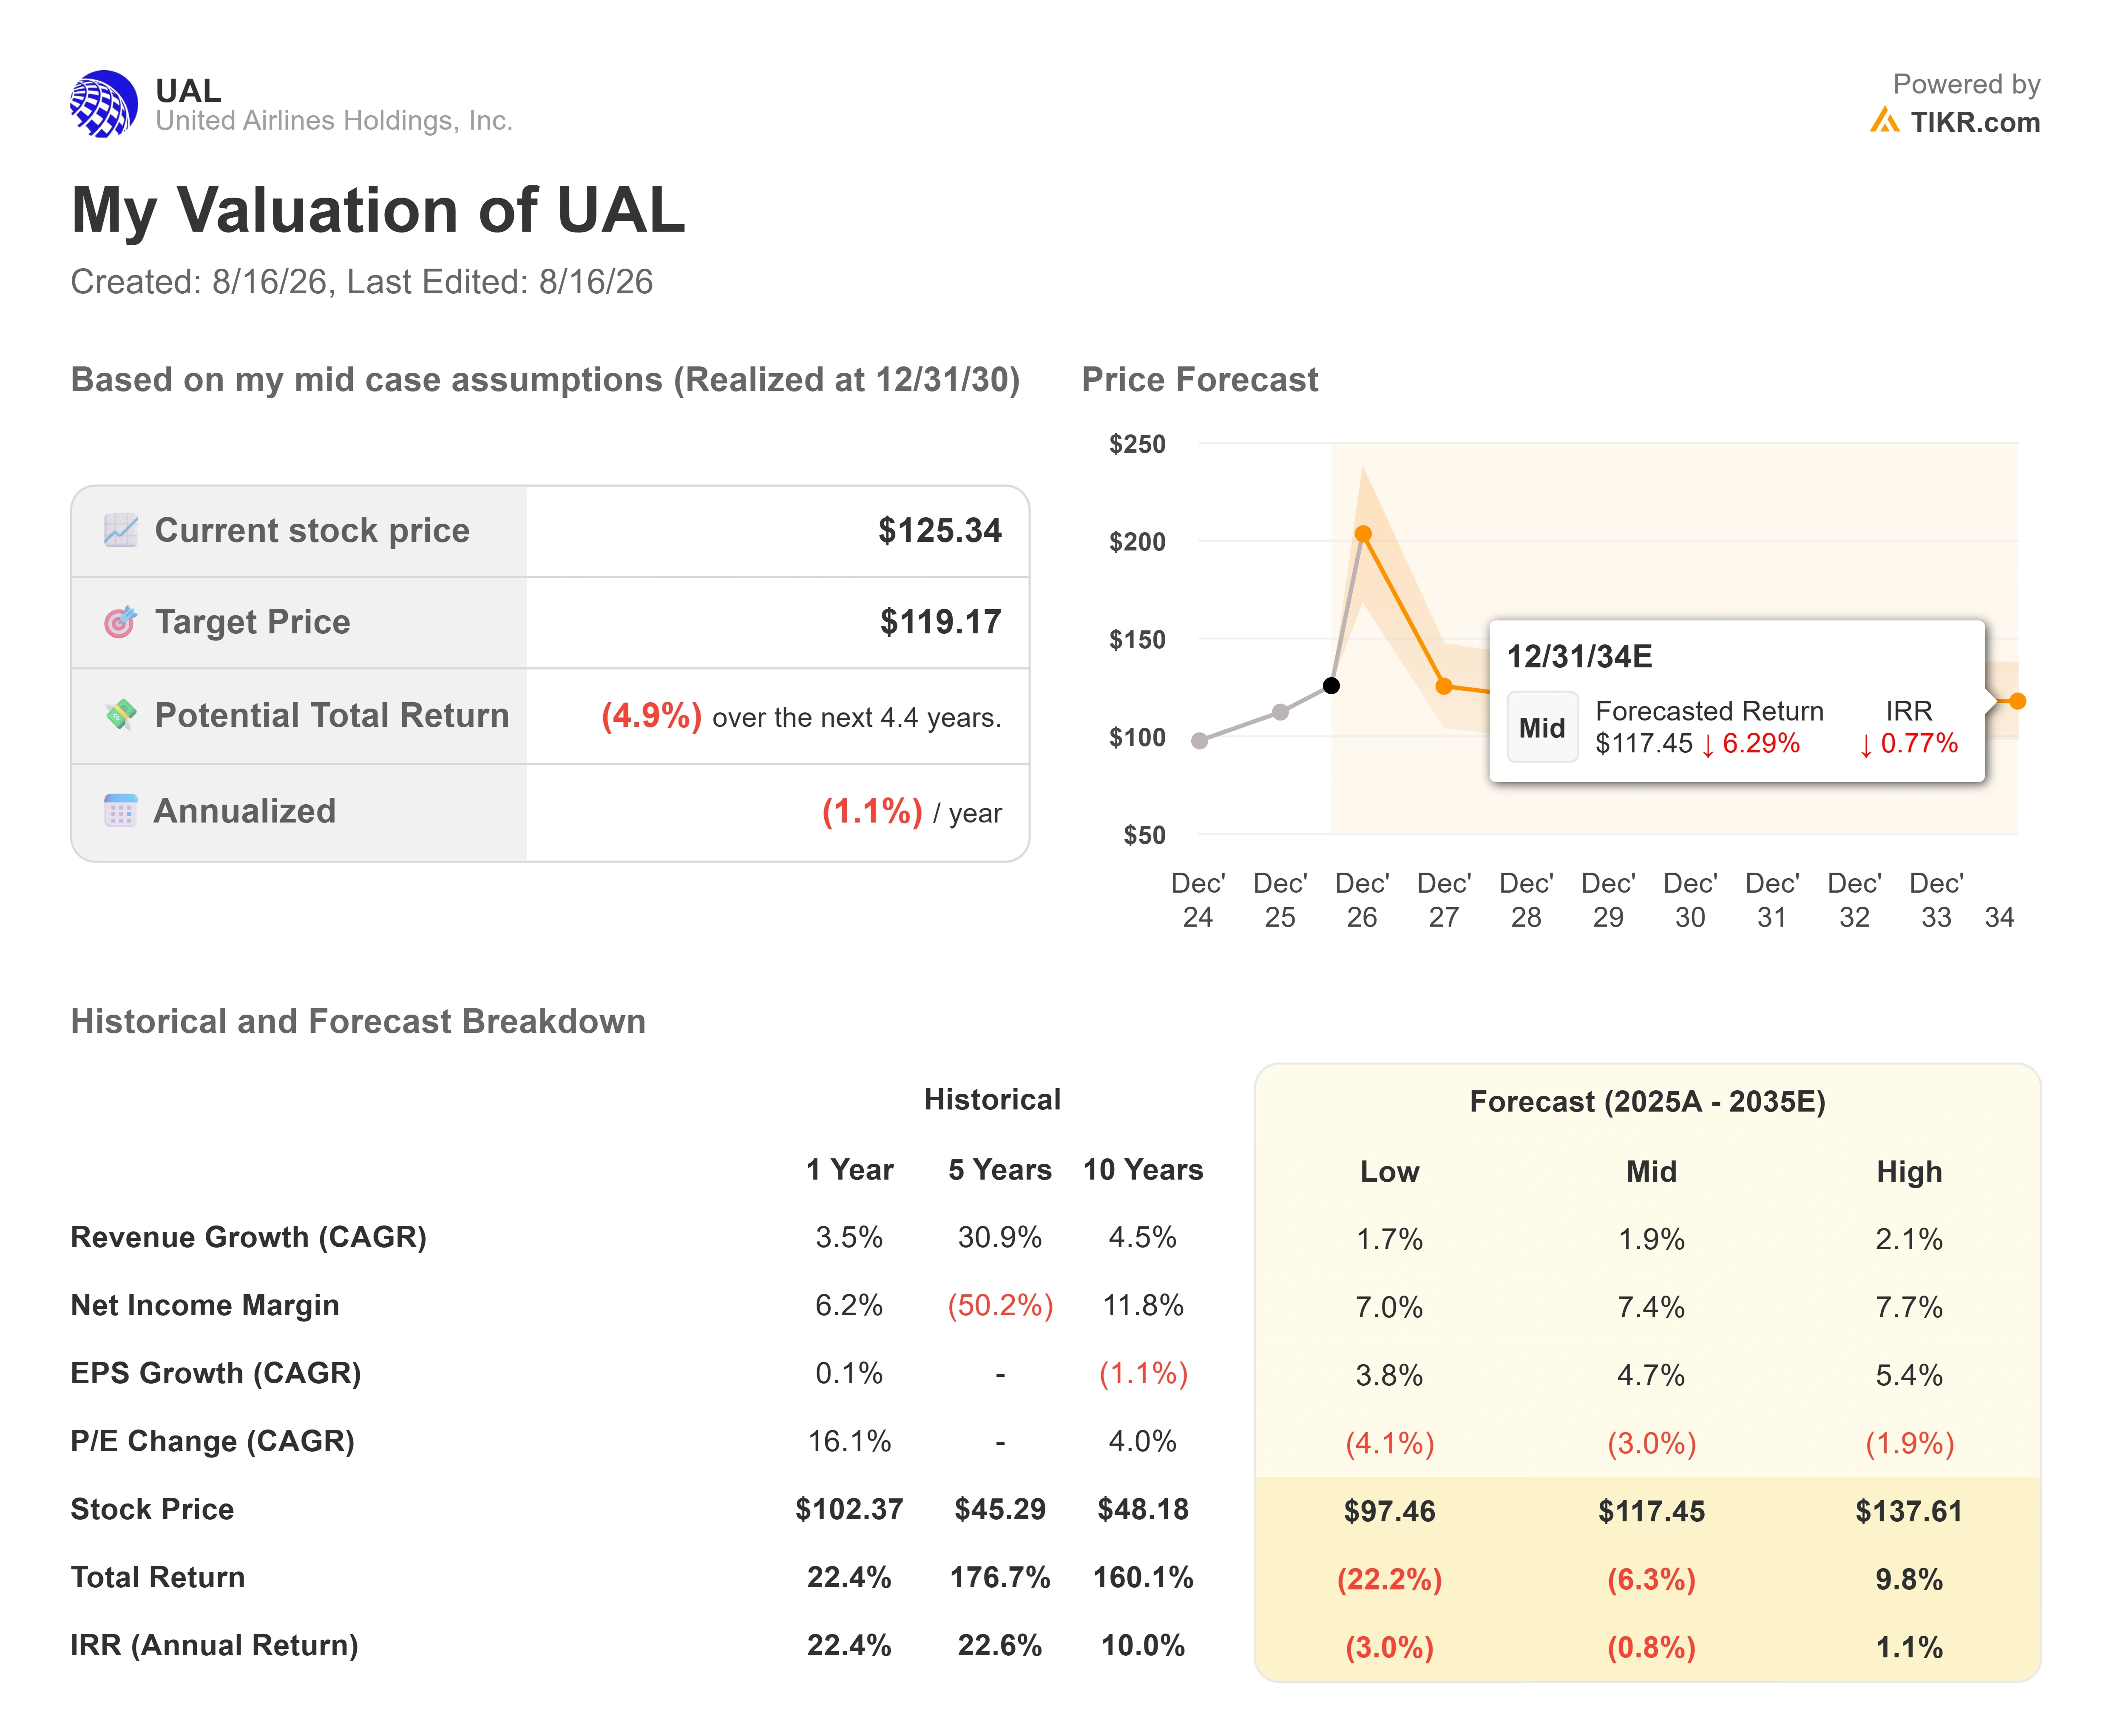Click the United Airlines globe logo

click(x=104, y=104)
